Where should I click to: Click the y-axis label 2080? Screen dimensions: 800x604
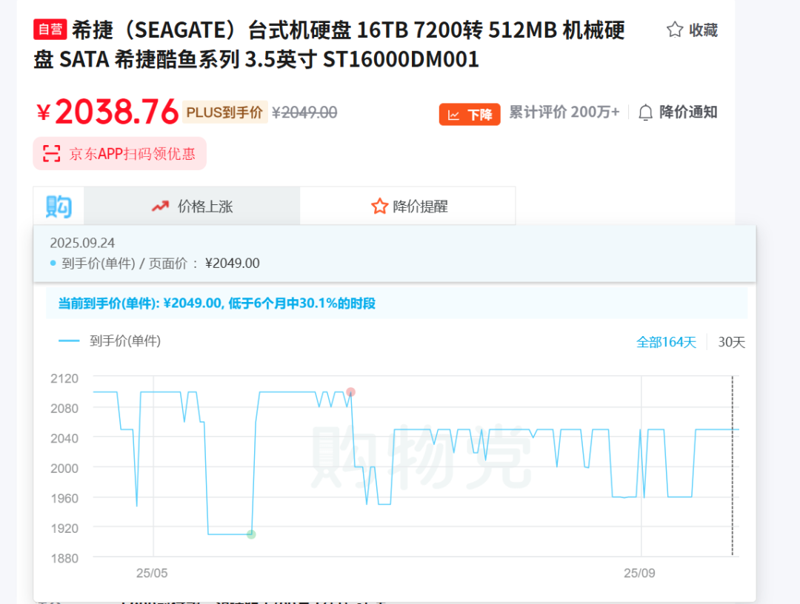64,409
